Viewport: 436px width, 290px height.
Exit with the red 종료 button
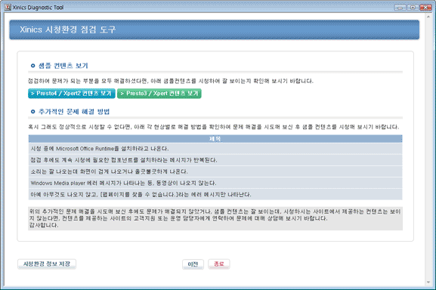click(x=219, y=264)
